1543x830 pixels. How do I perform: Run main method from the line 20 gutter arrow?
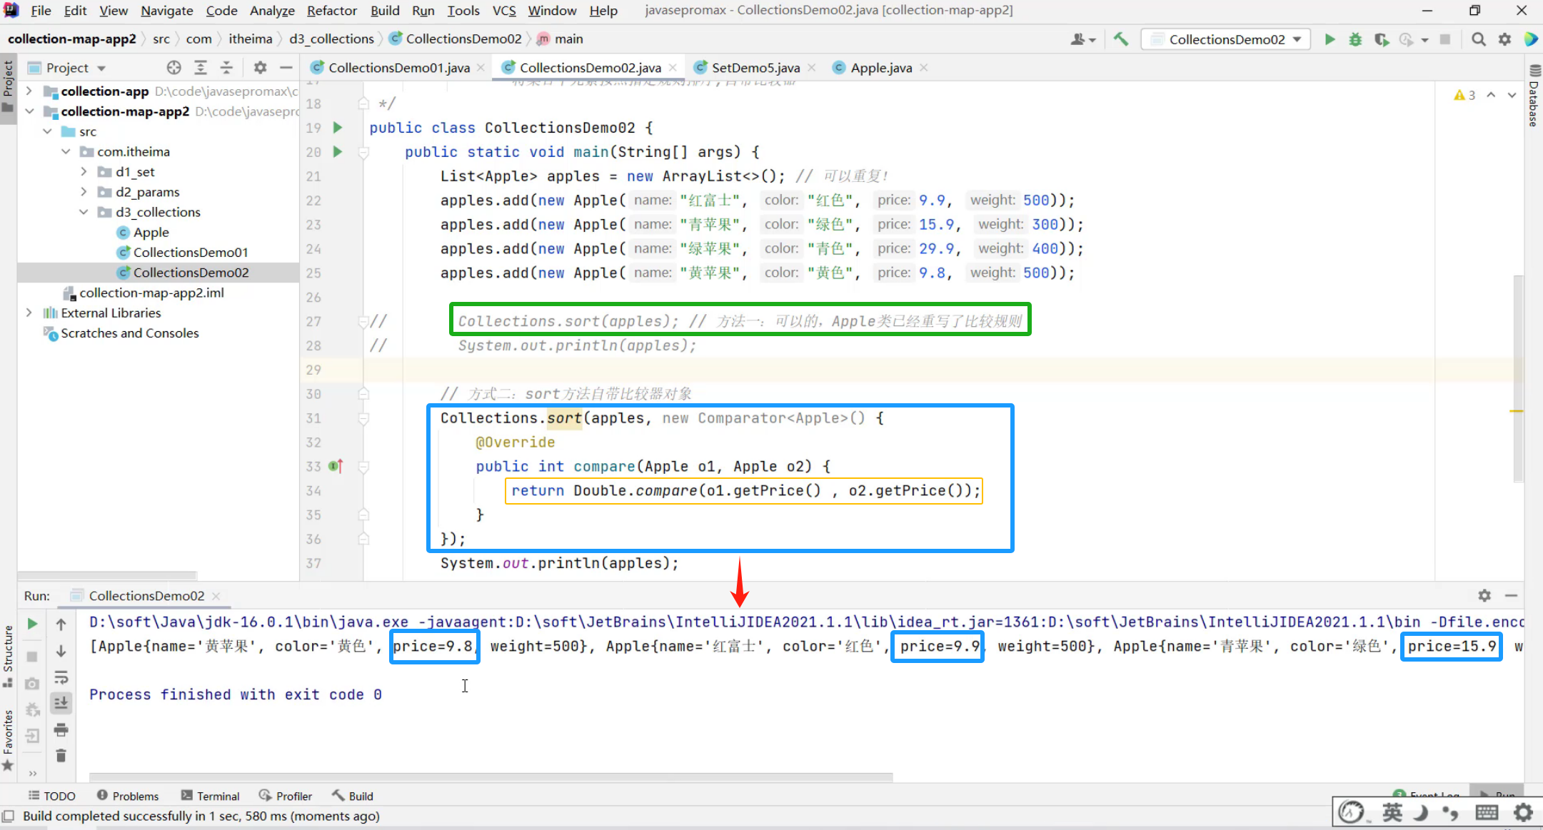pyautogui.click(x=338, y=151)
